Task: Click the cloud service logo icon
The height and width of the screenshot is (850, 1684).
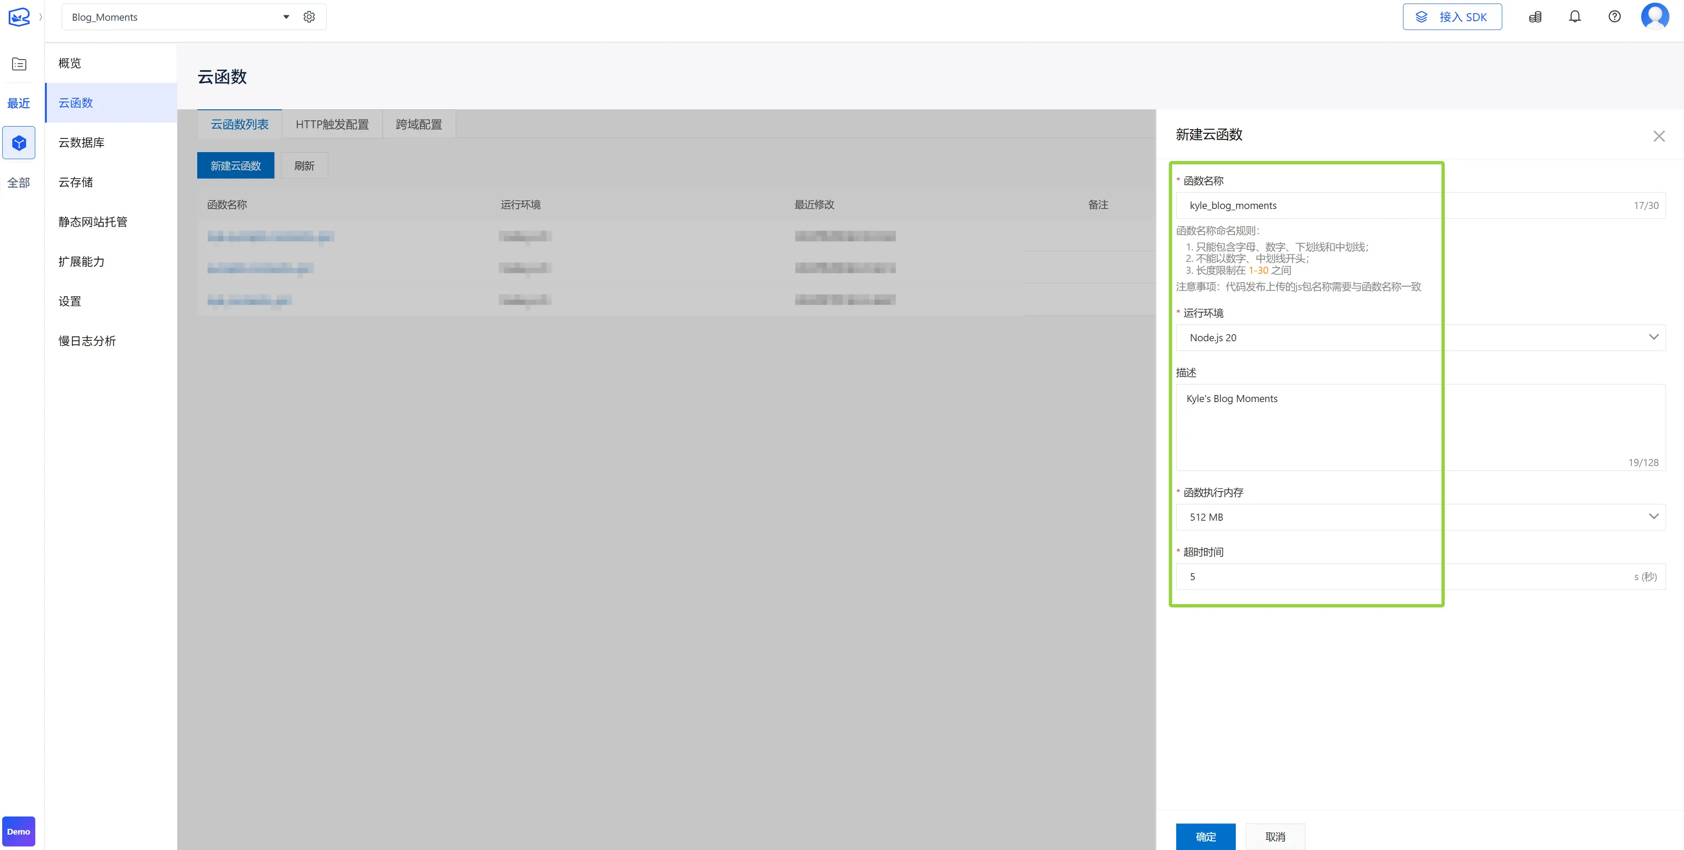Action: point(19,17)
